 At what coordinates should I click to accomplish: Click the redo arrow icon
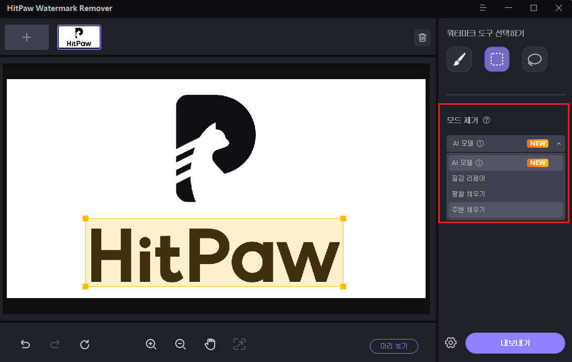click(x=55, y=344)
